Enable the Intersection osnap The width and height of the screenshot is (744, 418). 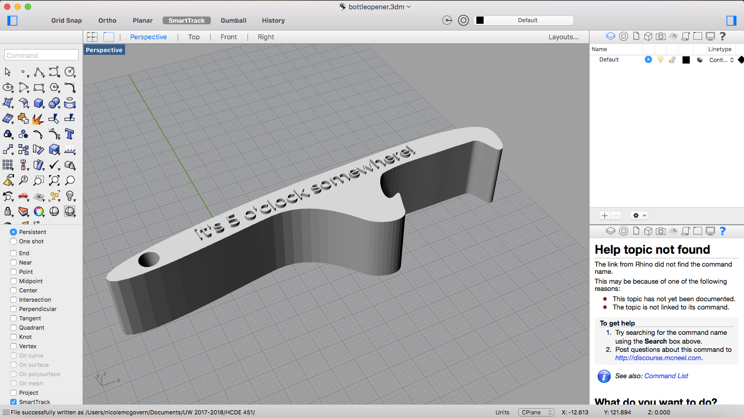[13, 300]
